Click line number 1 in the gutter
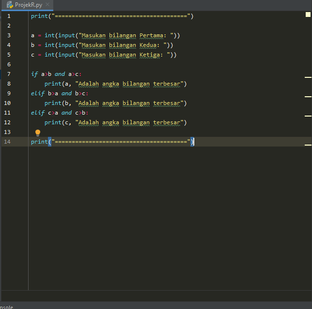Screen dimensions: 312x309 9,16
